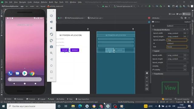Select pan hand tool in design editor

coord(147,73)
